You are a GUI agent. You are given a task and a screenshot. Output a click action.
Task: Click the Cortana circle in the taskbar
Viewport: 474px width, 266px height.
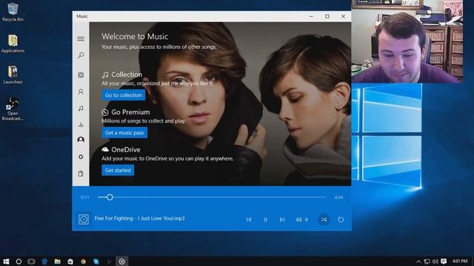(19, 262)
